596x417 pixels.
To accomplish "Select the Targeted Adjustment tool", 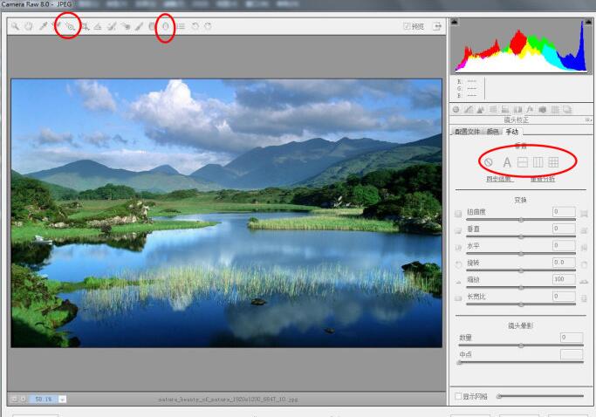I will 71,26.
